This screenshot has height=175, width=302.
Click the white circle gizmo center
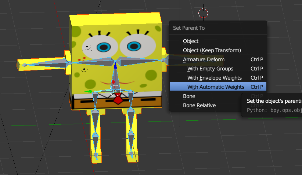coord(115,90)
